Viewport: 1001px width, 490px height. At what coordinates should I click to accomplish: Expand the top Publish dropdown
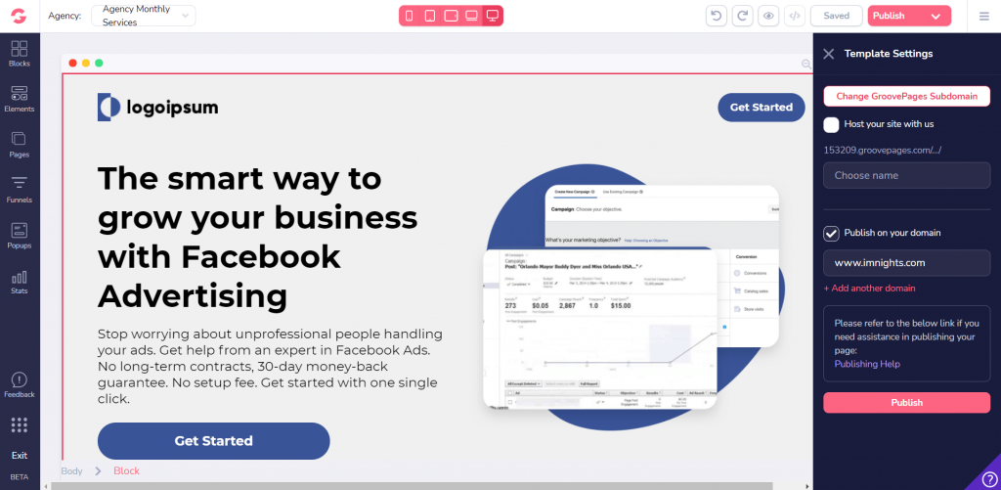pyautogui.click(x=936, y=16)
